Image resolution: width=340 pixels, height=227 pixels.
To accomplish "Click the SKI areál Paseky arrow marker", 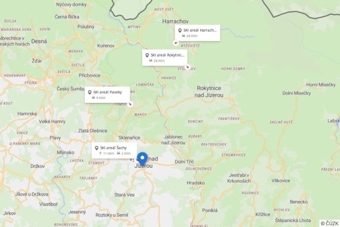I will click(x=130, y=104).
